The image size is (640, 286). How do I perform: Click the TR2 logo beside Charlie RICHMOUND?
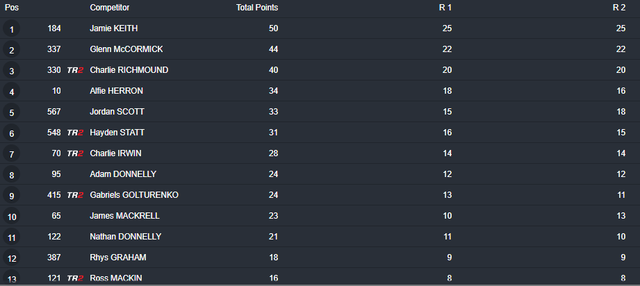(x=75, y=70)
